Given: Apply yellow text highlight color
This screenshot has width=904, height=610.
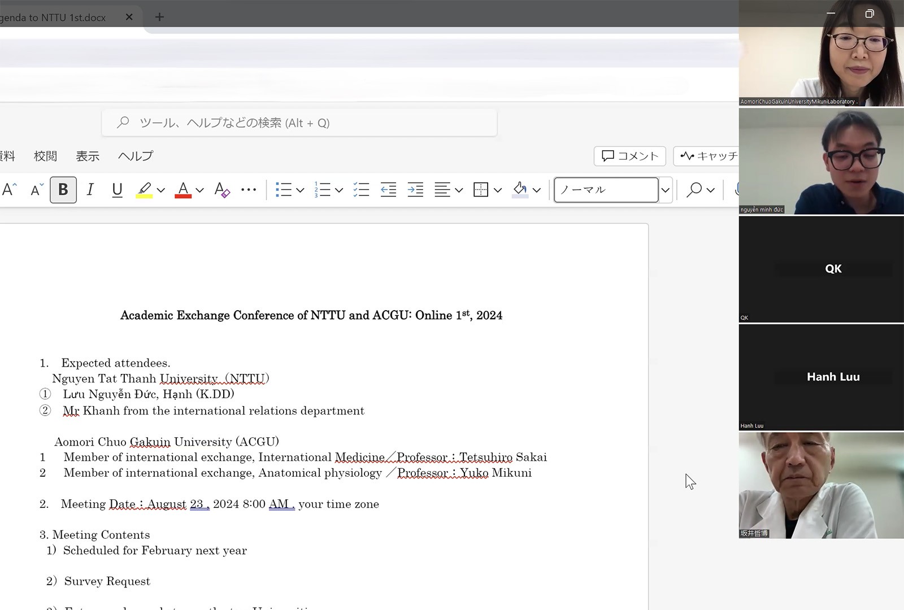Looking at the screenshot, I should pos(144,190).
